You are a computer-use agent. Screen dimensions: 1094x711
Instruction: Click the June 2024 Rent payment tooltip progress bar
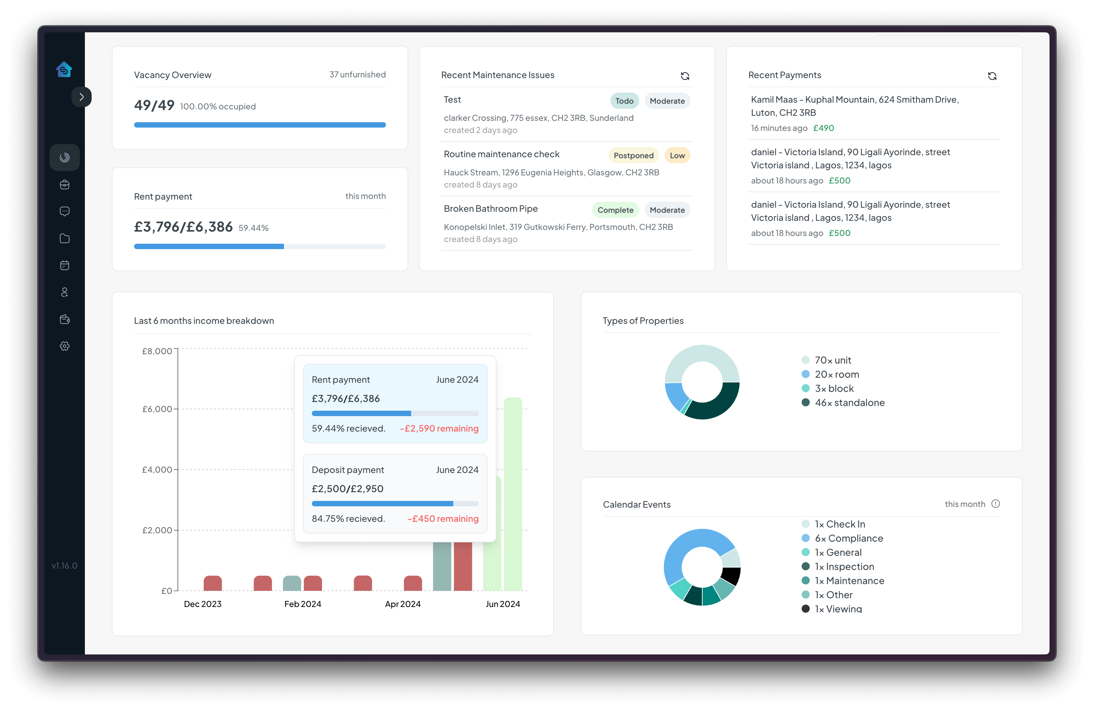(395, 413)
